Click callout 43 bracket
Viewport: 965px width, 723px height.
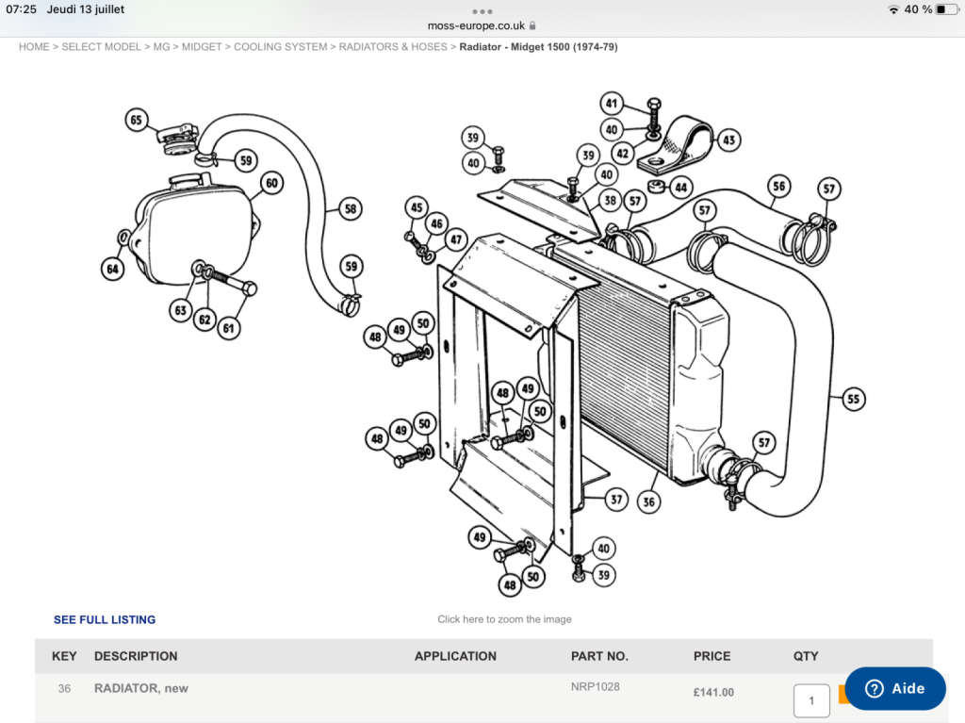pos(728,140)
